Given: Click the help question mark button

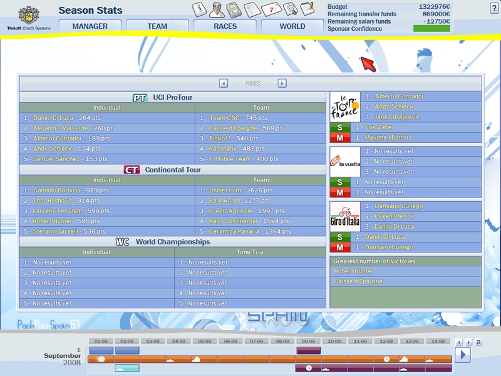Looking at the screenshot, I should 494,8.
